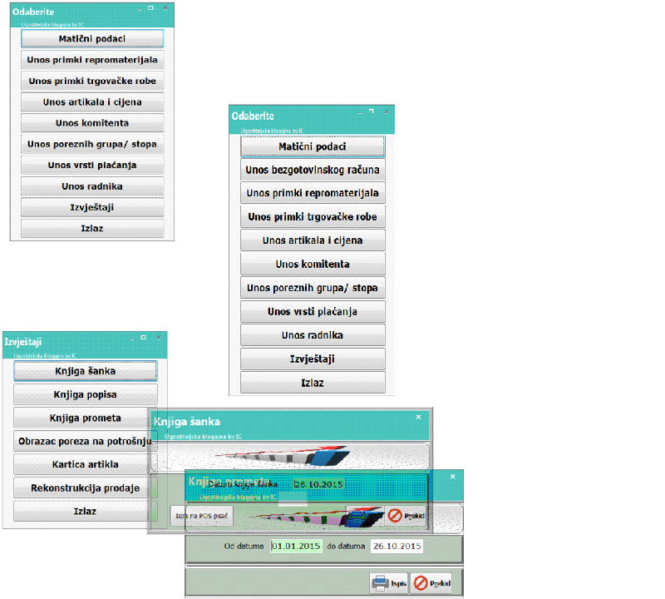Open Rekonstrukcija prodaje report
The image size is (665, 599).
pyautogui.click(x=86, y=488)
